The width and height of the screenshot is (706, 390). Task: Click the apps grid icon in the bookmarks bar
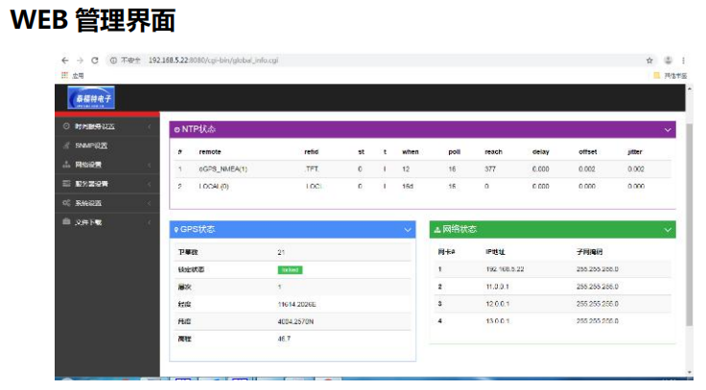[x=65, y=74]
